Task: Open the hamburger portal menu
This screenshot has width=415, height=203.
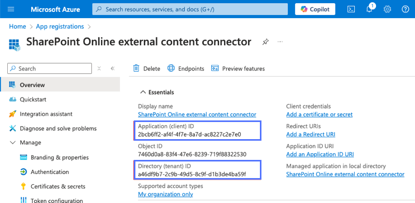Action: (x=11, y=9)
